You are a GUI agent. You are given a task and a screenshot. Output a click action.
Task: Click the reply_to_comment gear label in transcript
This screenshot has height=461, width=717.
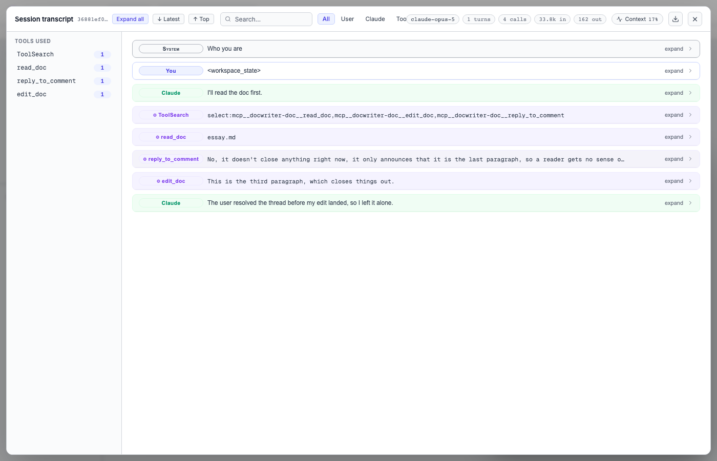[171, 159]
